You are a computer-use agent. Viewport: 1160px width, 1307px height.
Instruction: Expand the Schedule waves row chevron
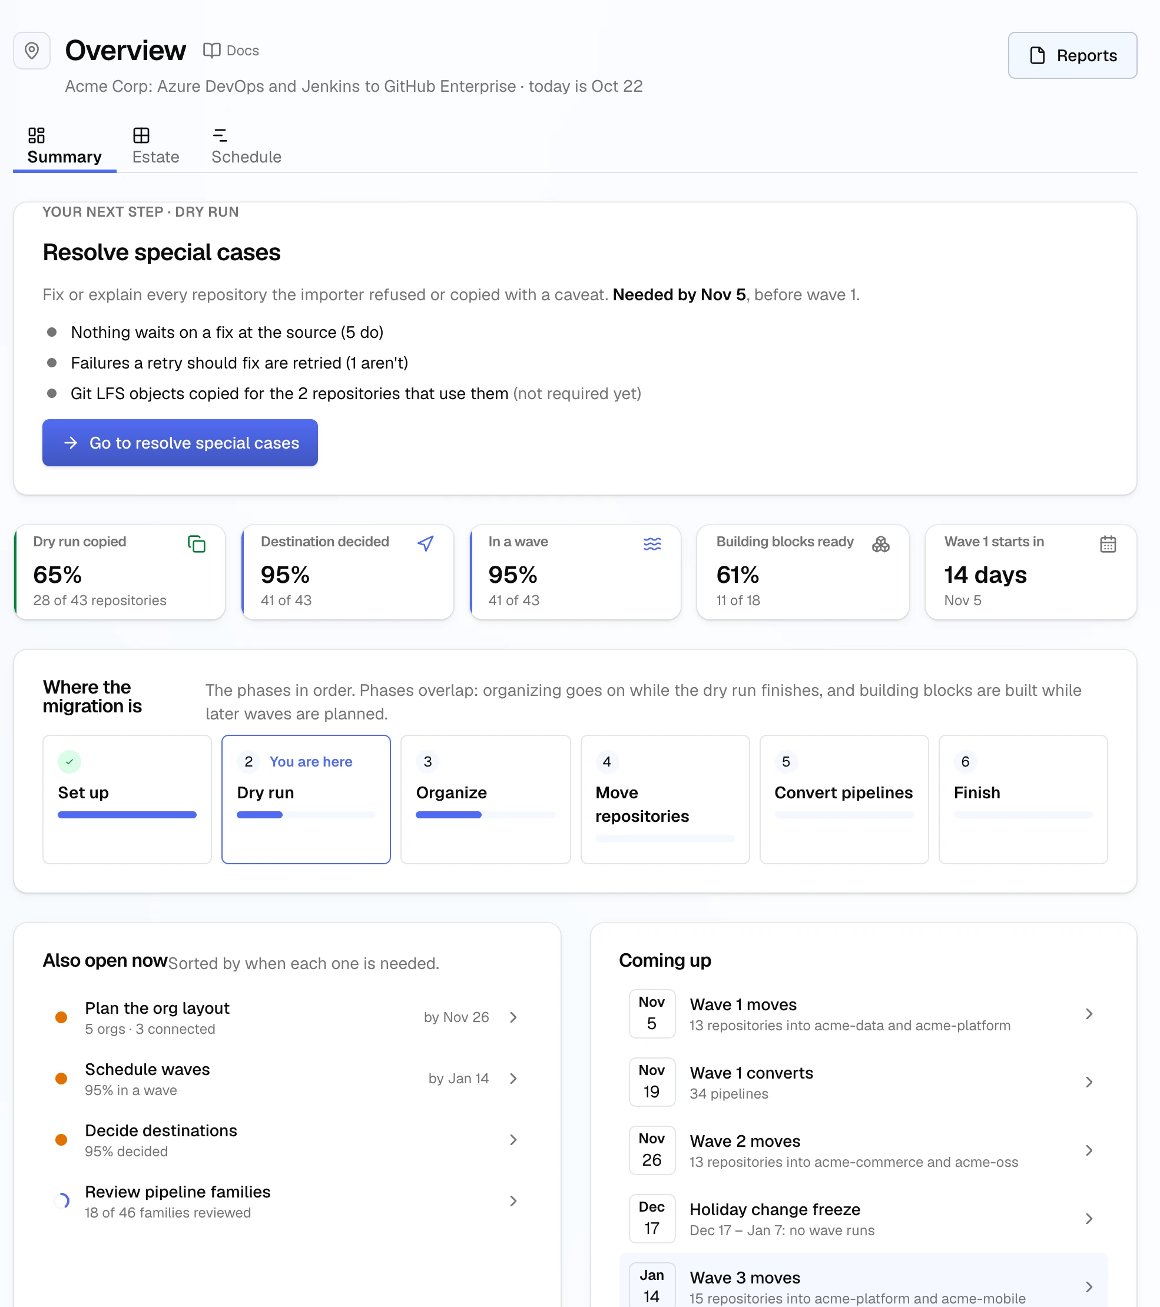tap(513, 1079)
